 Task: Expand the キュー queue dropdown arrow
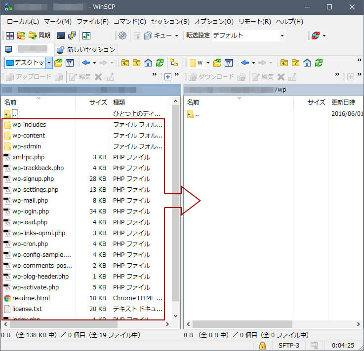click(176, 36)
